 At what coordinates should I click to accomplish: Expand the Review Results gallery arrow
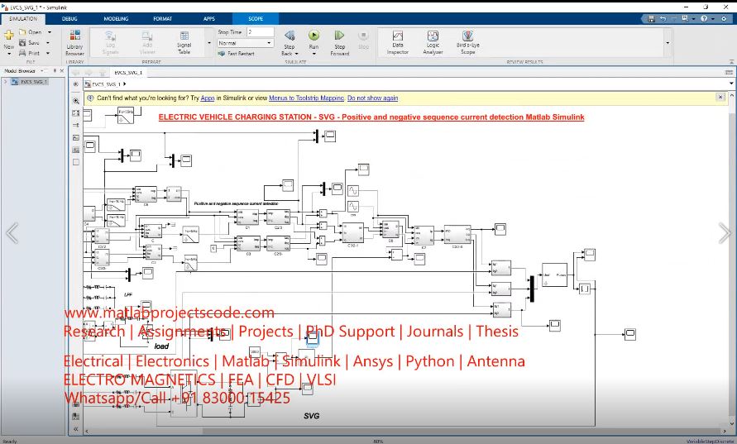tap(668, 42)
